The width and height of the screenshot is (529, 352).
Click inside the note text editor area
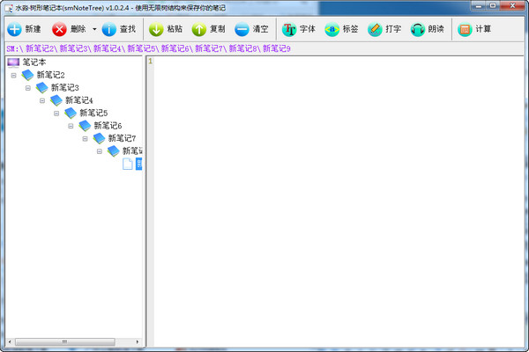pyautogui.click(x=335, y=194)
